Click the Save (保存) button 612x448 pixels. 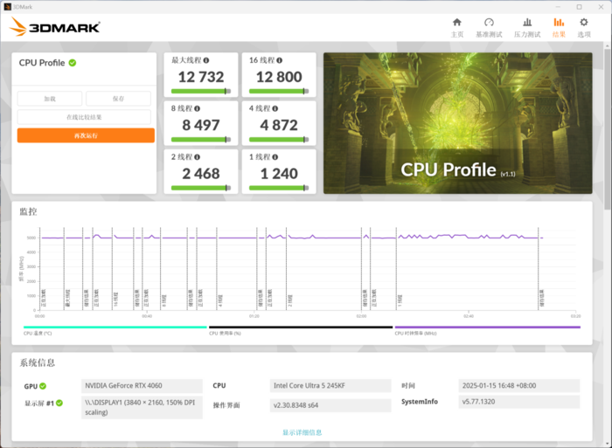[x=118, y=99]
